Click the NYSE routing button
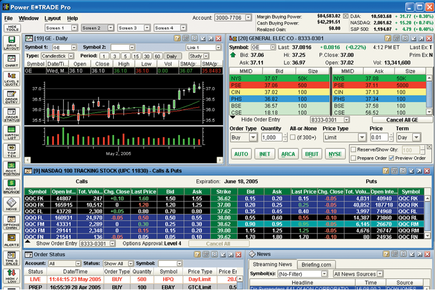The height and width of the screenshot is (290, 435). (335, 154)
